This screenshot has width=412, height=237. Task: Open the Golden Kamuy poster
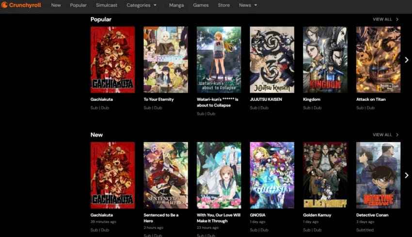325,175
